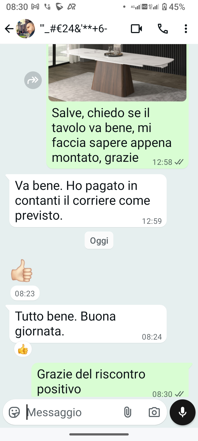This screenshot has height=441, width=198.
Task: Attach a file with paperclip icon
Action: click(x=128, y=412)
